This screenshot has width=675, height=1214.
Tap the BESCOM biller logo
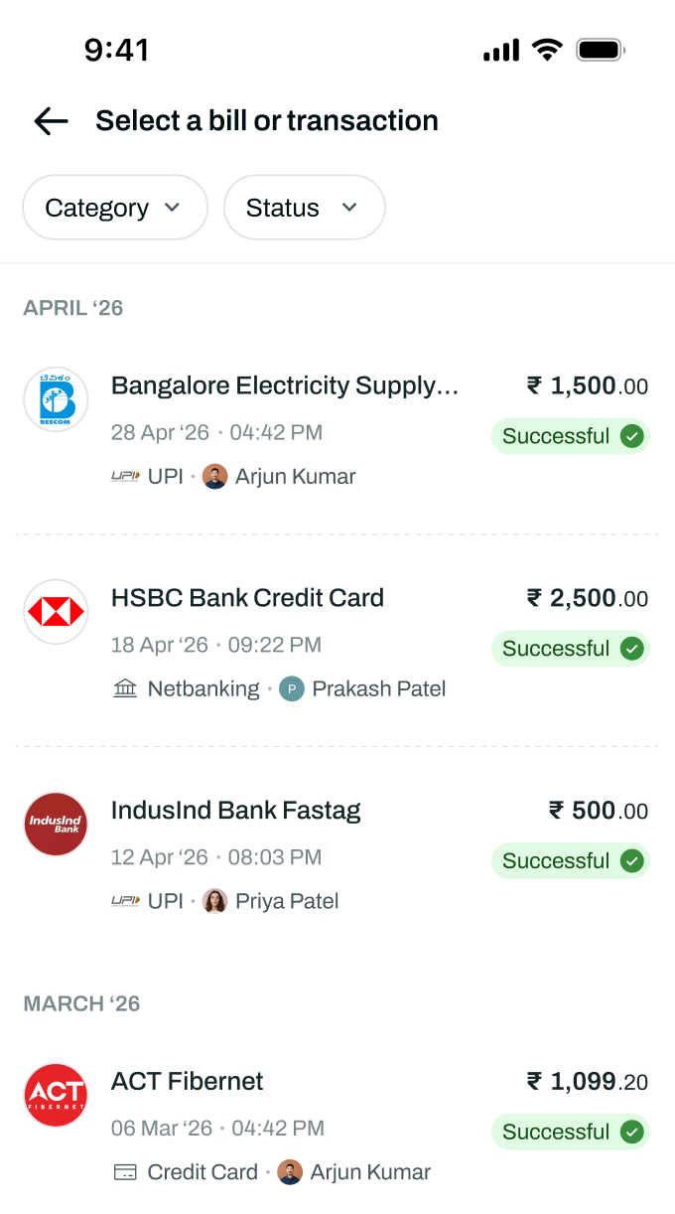coord(56,399)
